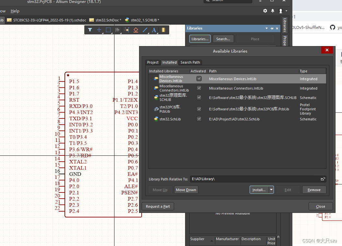Click the yellow add part icon

[x=163, y=30]
